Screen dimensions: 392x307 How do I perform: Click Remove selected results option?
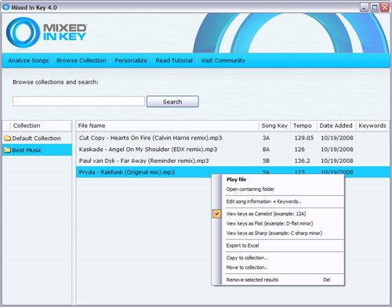point(252,280)
